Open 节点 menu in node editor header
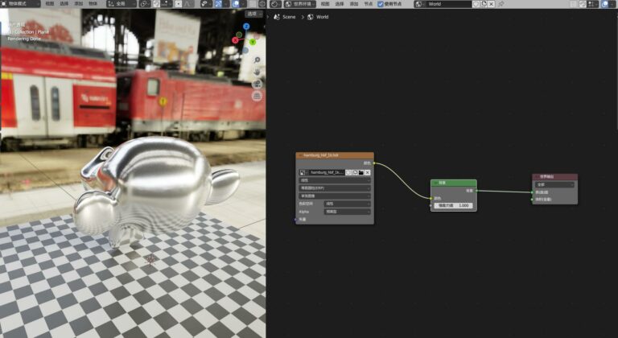 (x=368, y=4)
